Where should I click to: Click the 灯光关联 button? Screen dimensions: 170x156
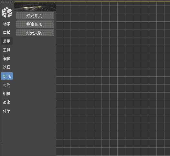click(x=35, y=33)
